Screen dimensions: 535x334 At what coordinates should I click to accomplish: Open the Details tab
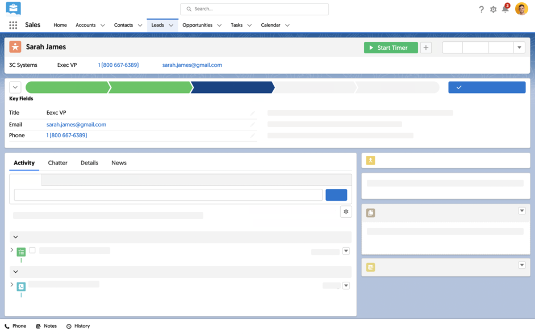click(x=89, y=163)
